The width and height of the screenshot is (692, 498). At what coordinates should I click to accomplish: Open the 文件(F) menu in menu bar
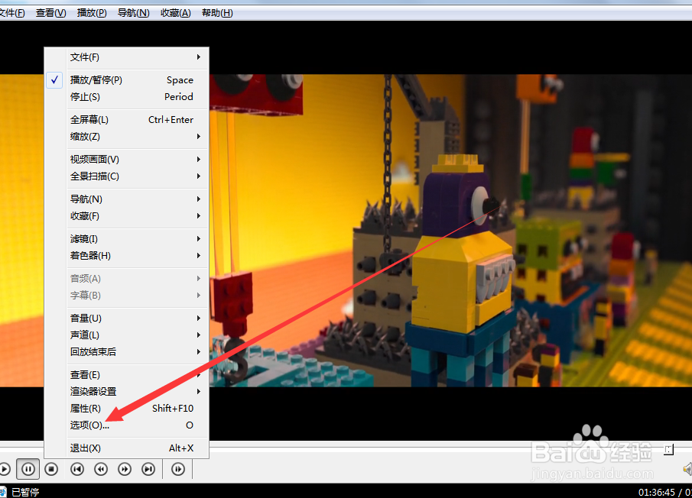coord(12,13)
